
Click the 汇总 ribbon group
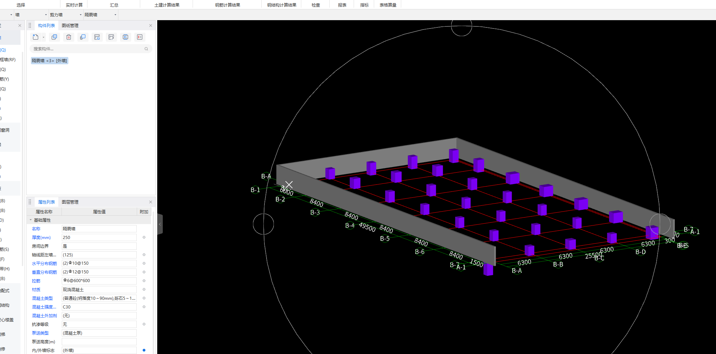[x=114, y=5]
